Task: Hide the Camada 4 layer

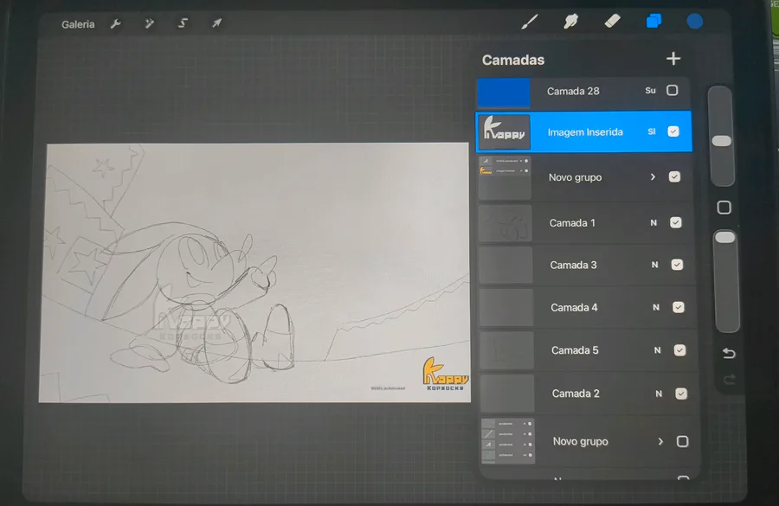Action: 678,307
